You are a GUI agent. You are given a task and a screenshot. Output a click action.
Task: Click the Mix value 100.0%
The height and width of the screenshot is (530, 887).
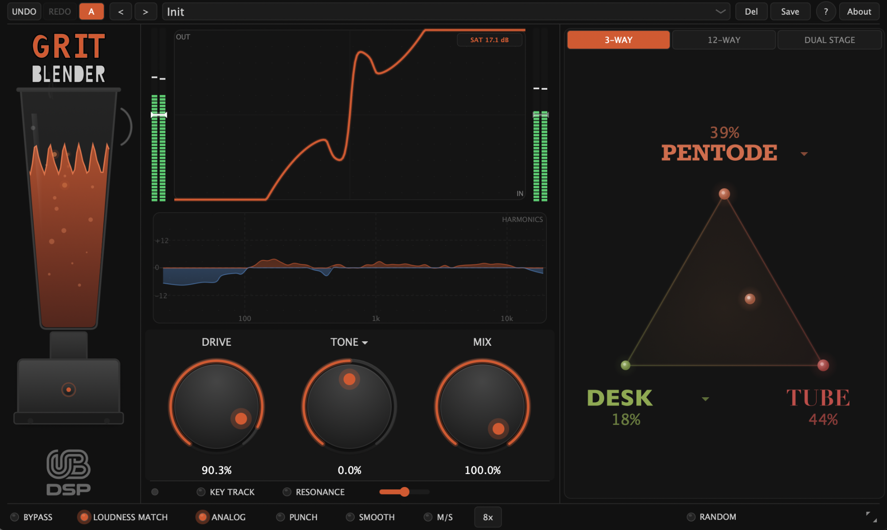point(483,470)
